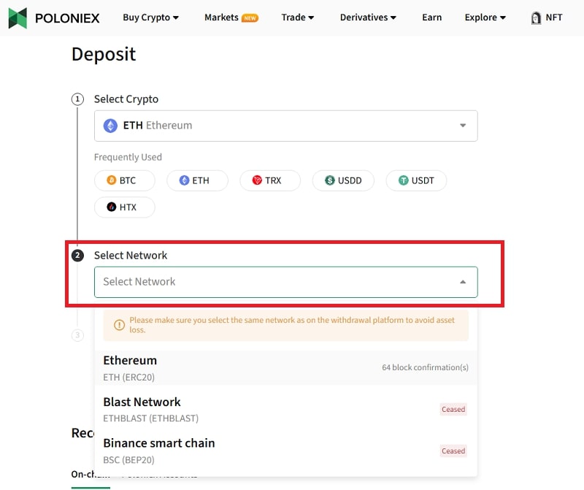The width and height of the screenshot is (584, 490).
Task: Open the Explore dropdown menu
Action: point(485,18)
